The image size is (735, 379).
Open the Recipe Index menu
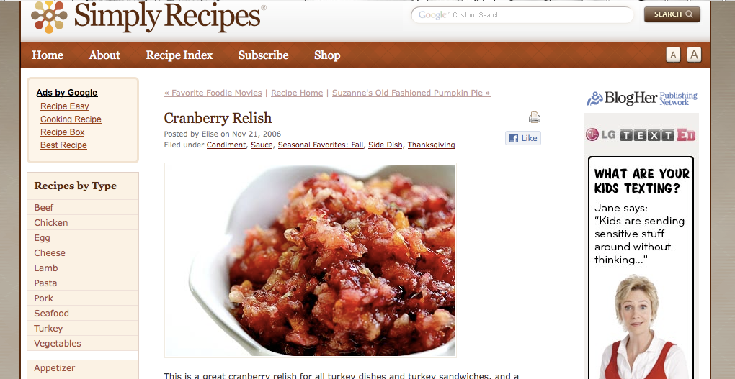(x=179, y=55)
